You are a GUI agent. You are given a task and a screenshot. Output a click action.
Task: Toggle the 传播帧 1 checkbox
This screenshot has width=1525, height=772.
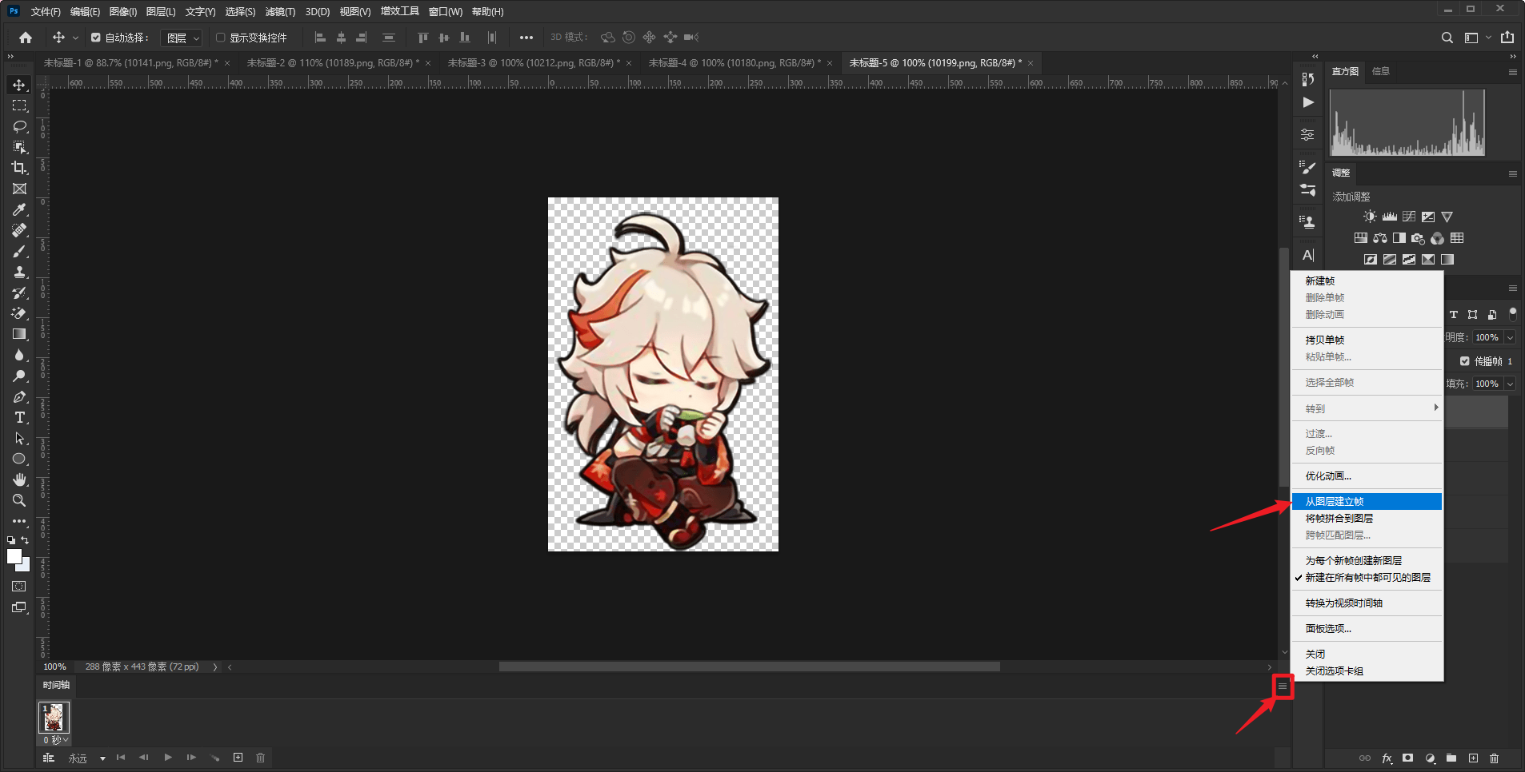point(1464,360)
